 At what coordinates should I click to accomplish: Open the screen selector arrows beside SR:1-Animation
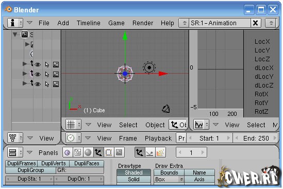[x=184, y=23]
